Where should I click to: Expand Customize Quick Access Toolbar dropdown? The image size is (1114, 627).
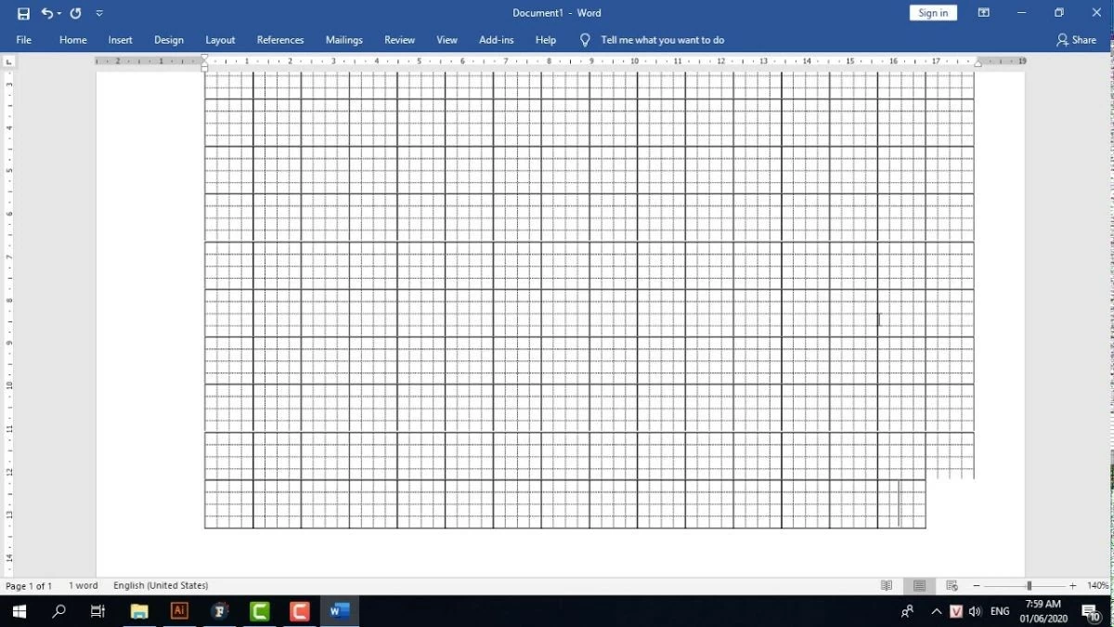(99, 13)
